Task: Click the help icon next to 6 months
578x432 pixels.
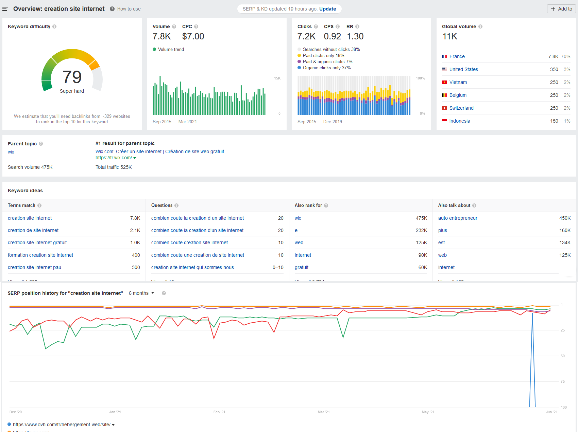Action: [x=164, y=293]
